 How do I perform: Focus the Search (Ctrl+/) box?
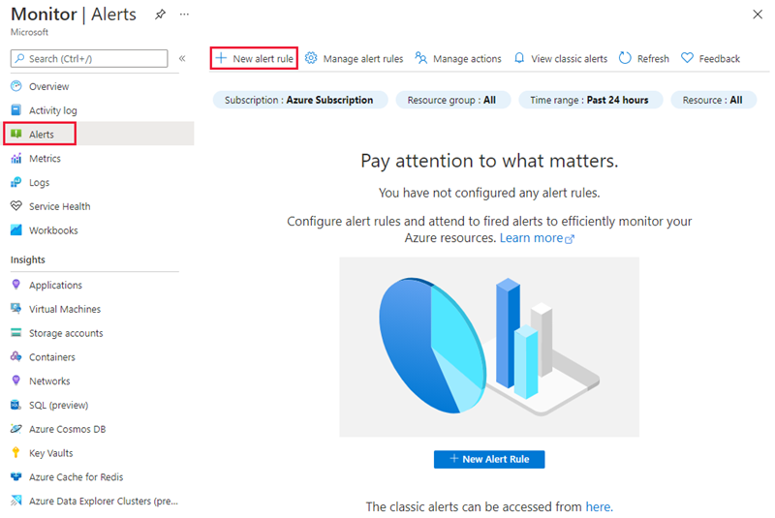pos(89,58)
